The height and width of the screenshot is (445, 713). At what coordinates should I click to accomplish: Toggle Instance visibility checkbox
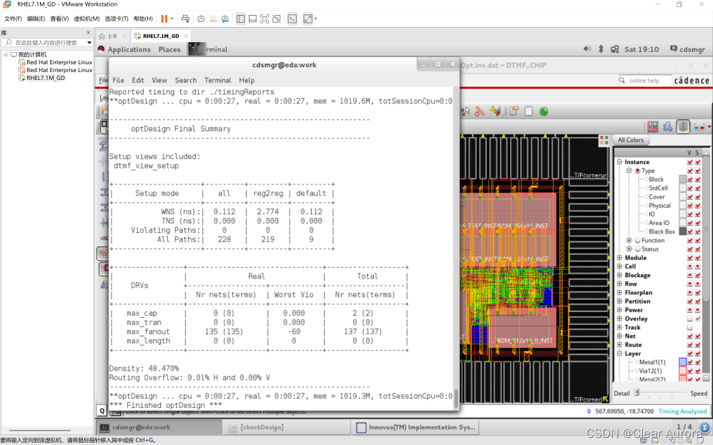click(690, 162)
